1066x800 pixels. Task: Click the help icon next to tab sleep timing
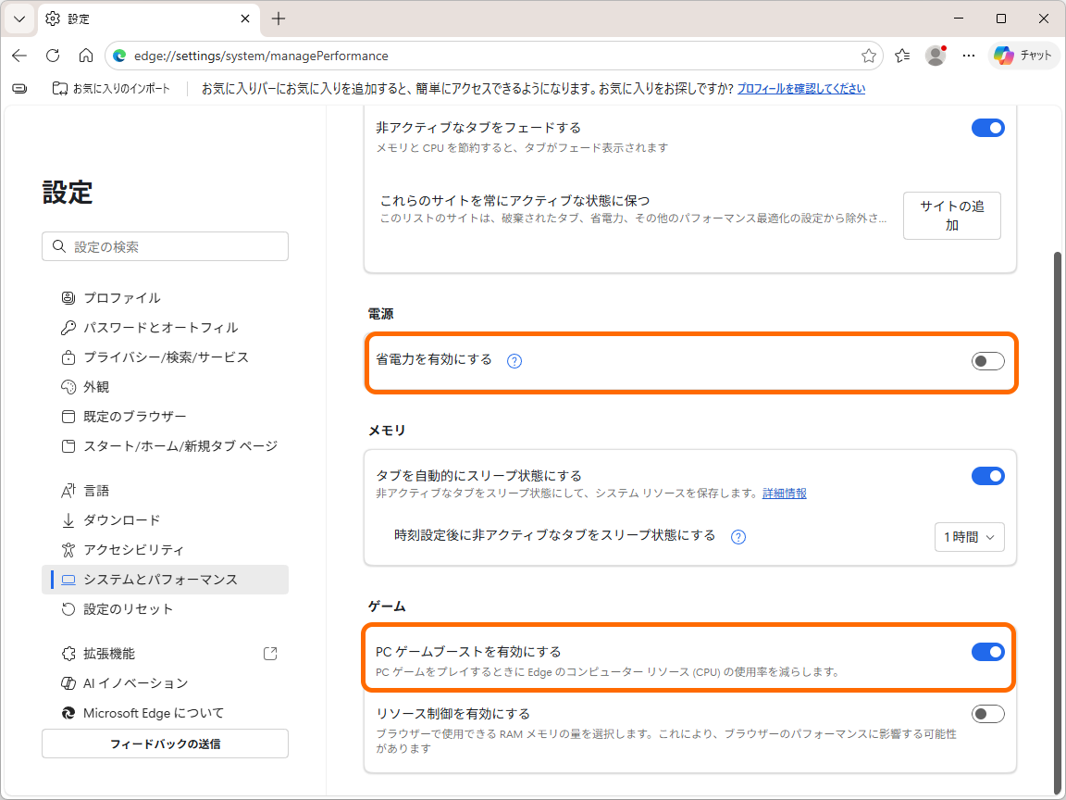(x=738, y=537)
